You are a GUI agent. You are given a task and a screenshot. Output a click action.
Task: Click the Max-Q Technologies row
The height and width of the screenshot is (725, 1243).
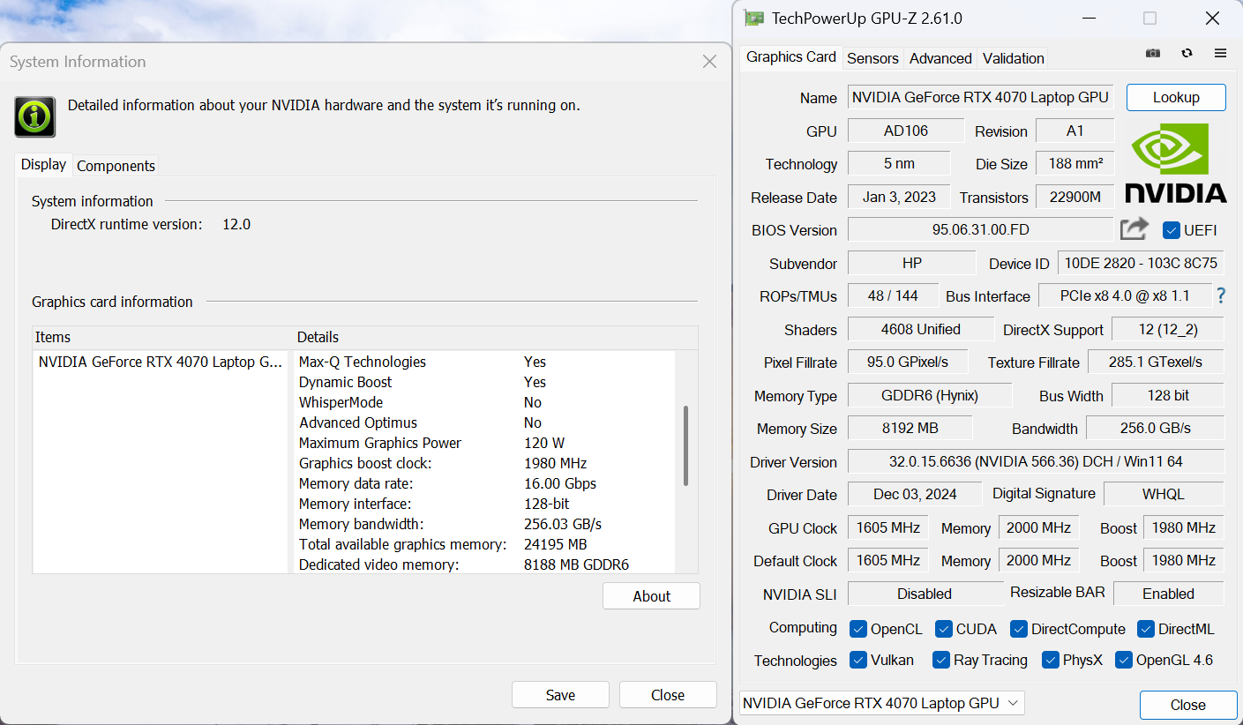point(484,362)
